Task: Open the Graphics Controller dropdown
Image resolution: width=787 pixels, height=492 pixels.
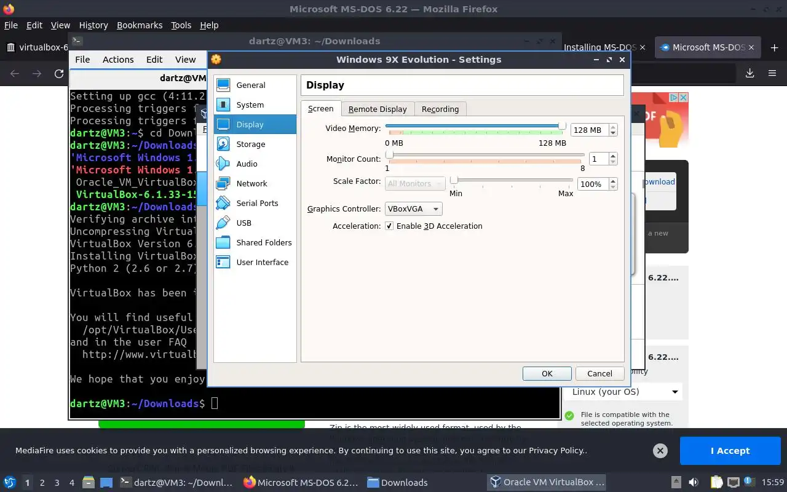Action: [414, 208]
